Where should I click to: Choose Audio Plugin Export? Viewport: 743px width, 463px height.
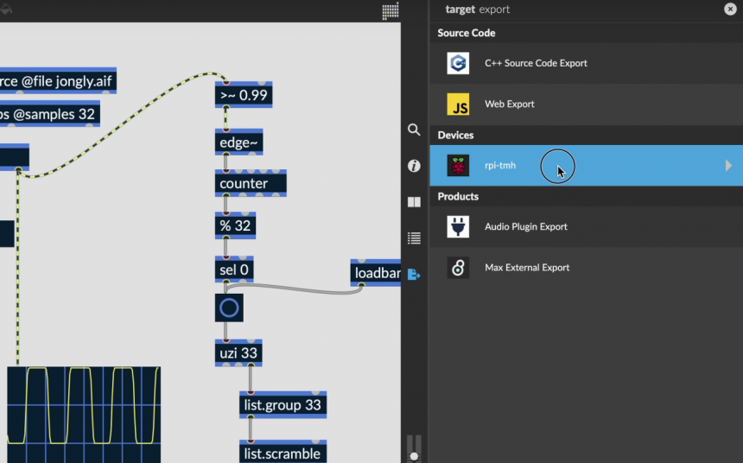click(586, 226)
